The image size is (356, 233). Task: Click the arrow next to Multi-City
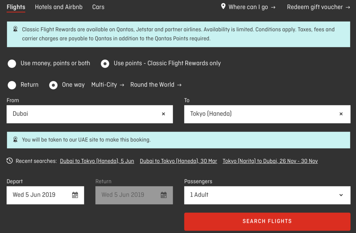[122, 85]
